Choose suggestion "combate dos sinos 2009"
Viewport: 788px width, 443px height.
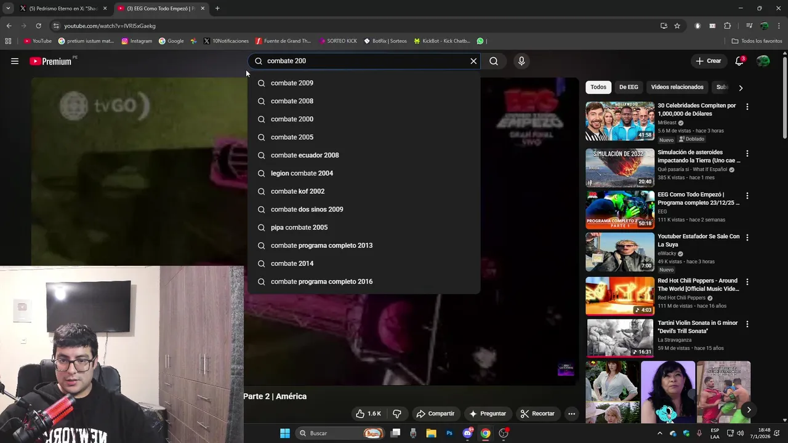363,209
